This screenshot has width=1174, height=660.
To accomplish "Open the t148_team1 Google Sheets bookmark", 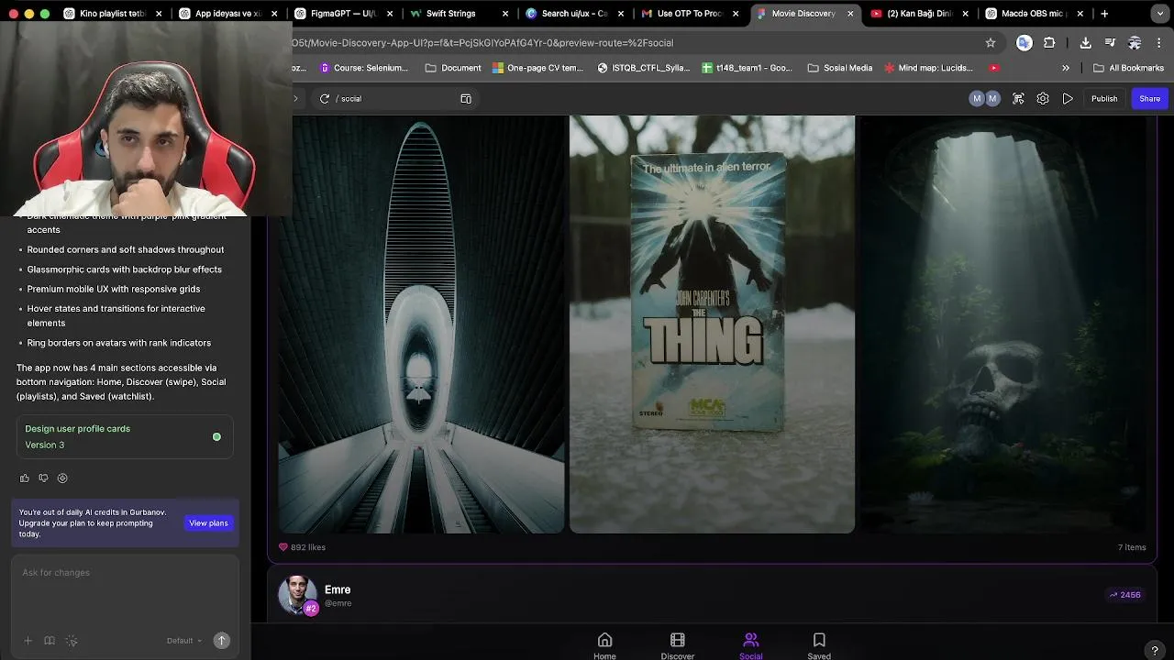I will (x=747, y=68).
